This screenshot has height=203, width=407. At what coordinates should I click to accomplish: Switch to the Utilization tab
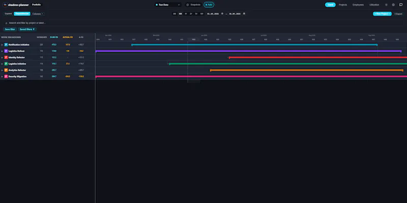coord(374,5)
